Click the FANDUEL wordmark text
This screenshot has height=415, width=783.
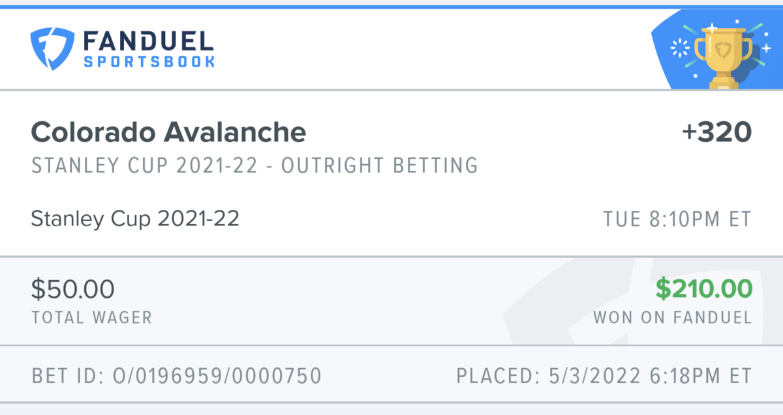pos(148,42)
